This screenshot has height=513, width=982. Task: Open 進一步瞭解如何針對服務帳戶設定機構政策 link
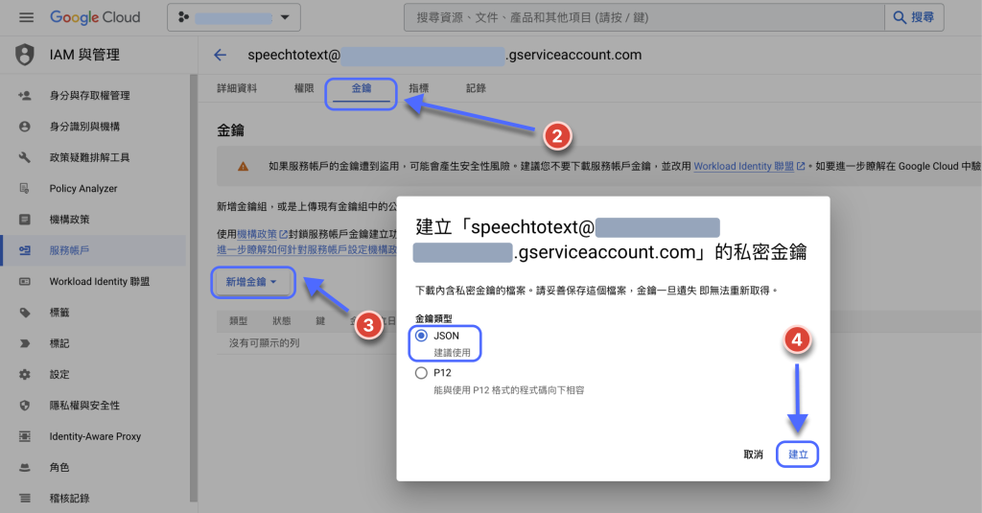pos(307,250)
